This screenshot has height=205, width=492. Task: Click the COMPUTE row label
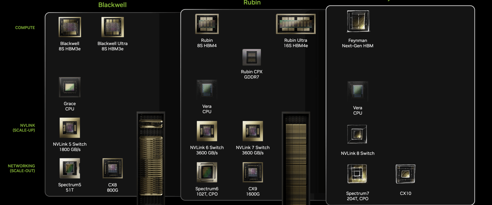click(x=25, y=28)
